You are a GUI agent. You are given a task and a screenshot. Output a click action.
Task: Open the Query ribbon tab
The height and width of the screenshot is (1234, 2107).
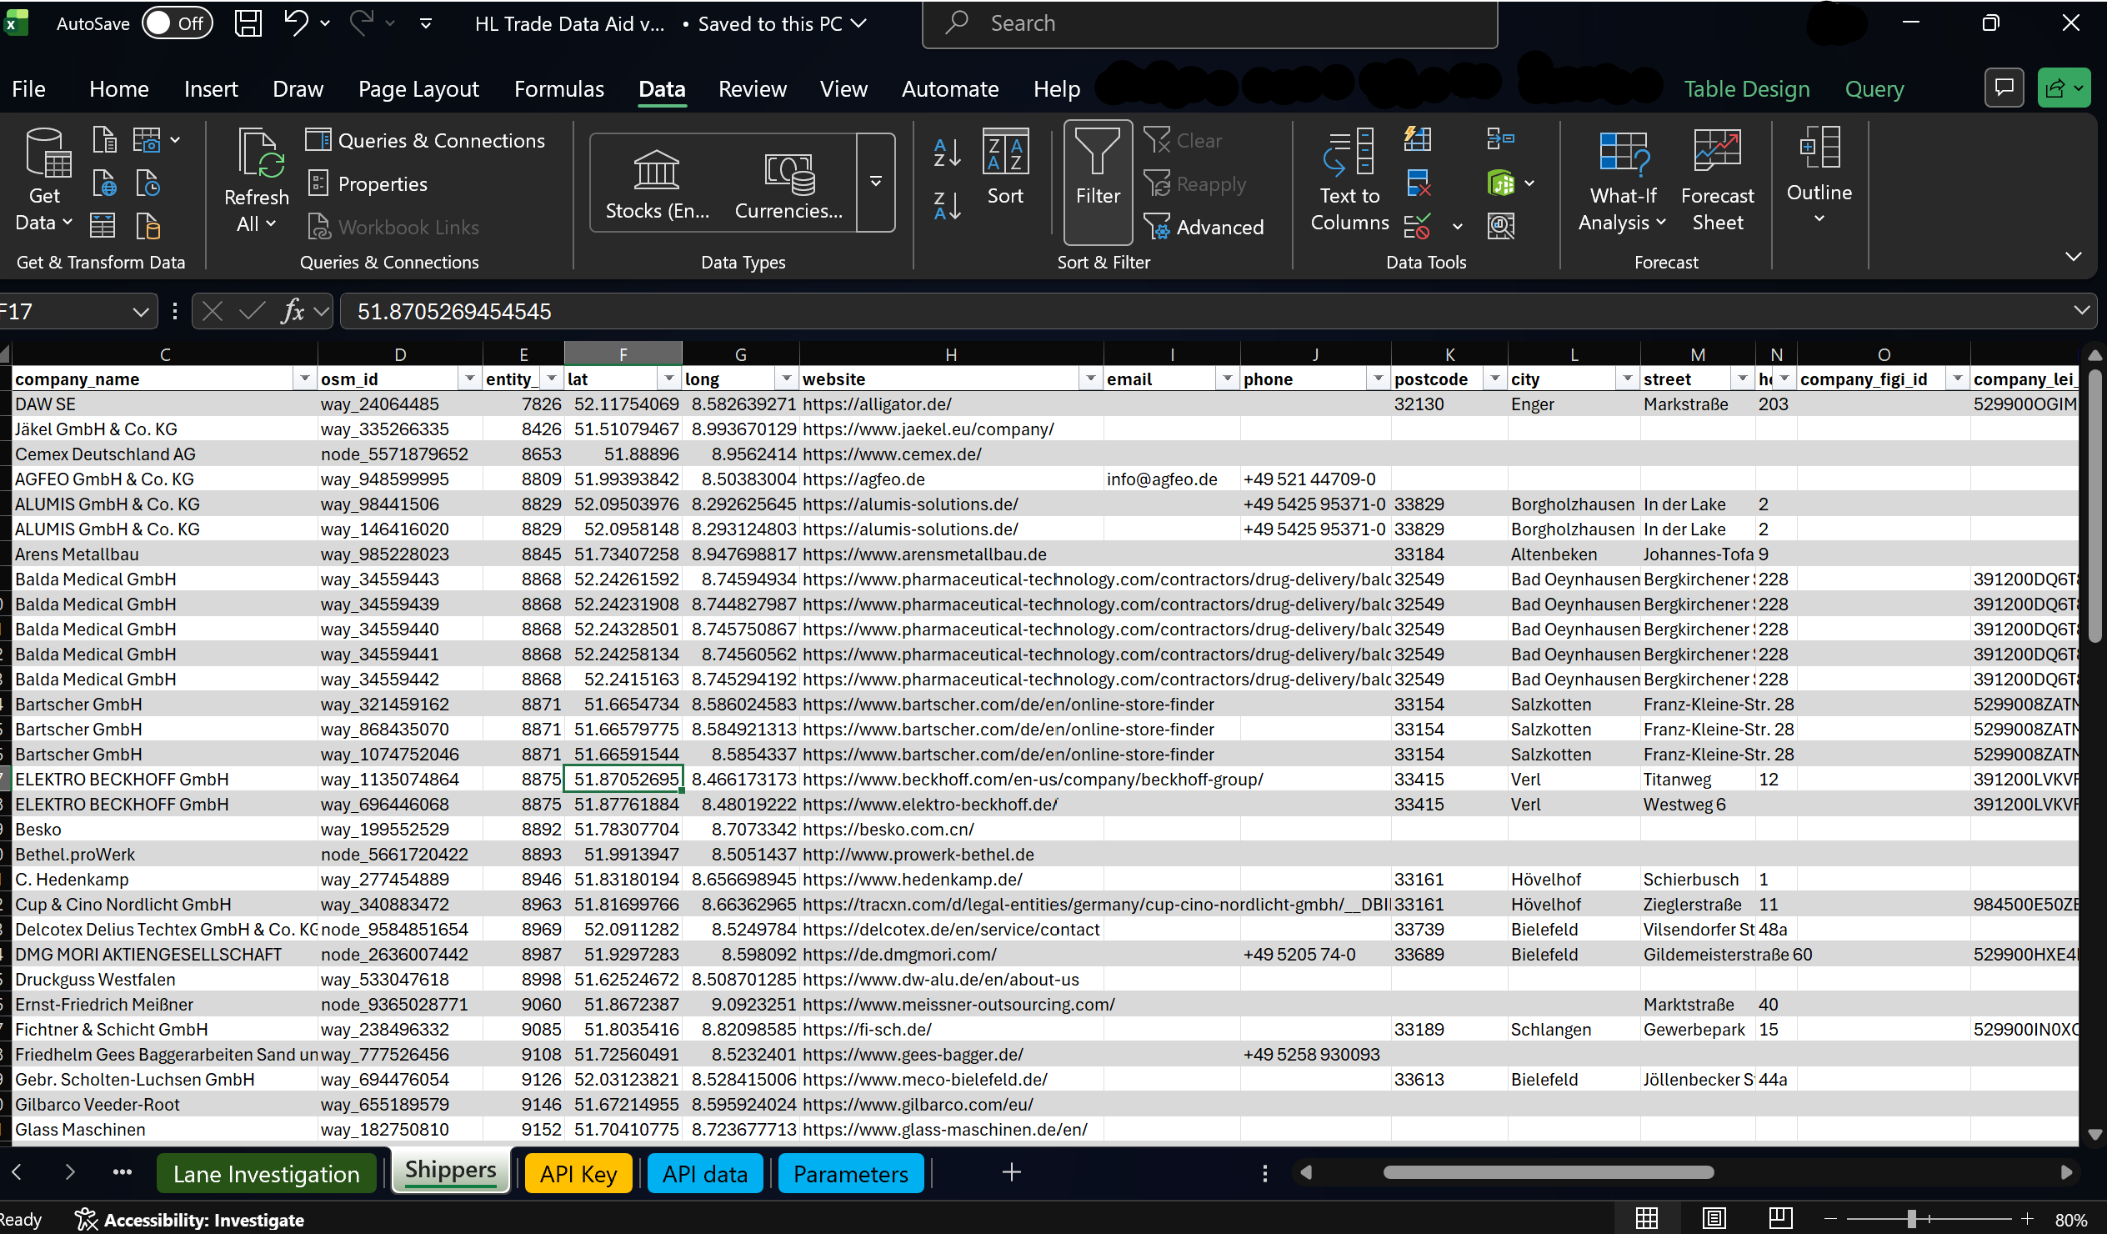pyautogui.click(x=1874, y=88)
